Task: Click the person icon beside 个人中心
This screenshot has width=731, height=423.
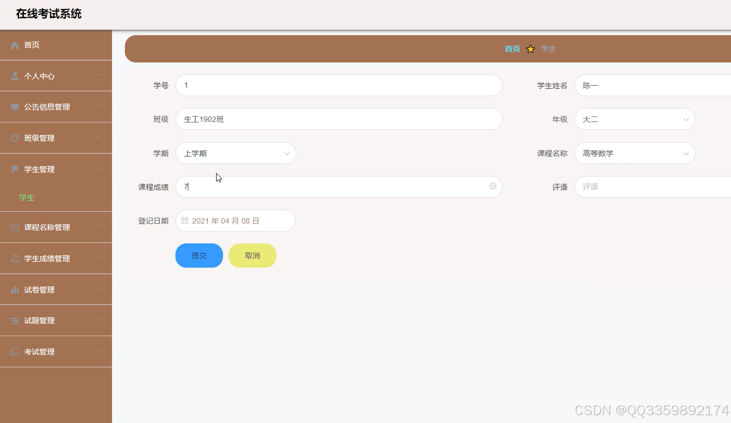Action: coord(15,77)
